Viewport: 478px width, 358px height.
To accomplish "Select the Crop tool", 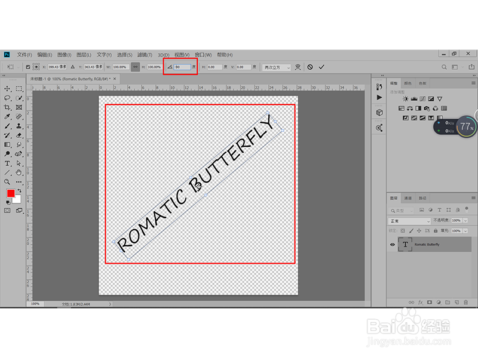I will coord(7,107).
